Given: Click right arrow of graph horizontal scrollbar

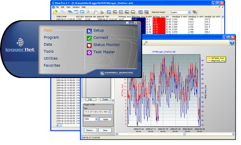Looking at the screenshot, I should coord(234,134).
